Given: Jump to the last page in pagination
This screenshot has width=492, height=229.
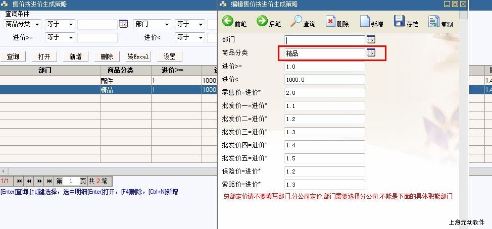Looking at the screenshot, I should [50, 181].
